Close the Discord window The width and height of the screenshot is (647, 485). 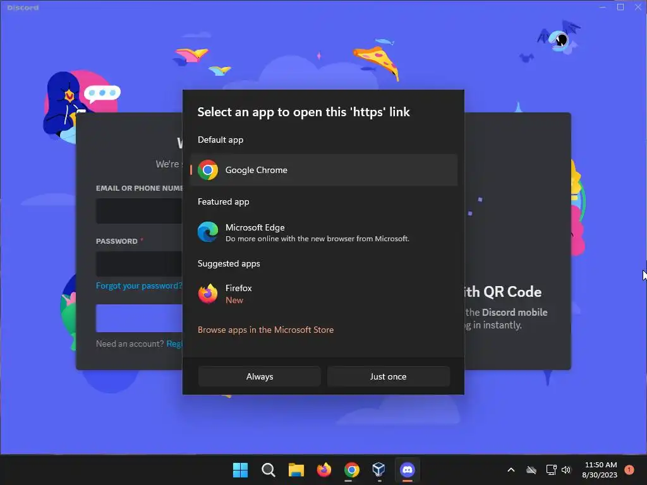tap(638, 8)
